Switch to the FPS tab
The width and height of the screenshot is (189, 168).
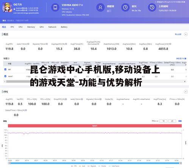coord(12,27)
